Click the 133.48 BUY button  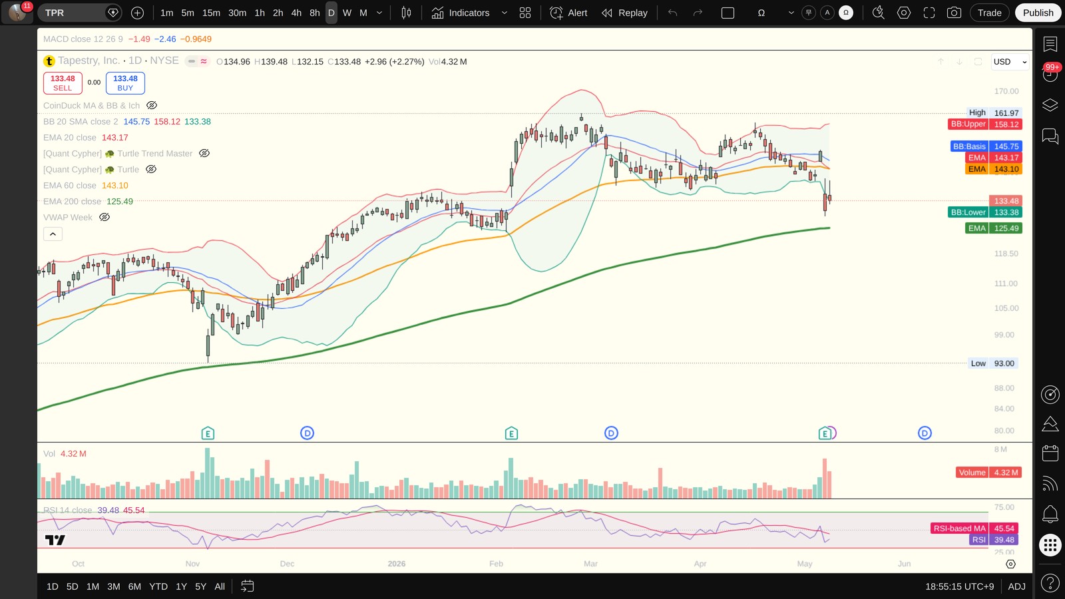tap(125, 83)
